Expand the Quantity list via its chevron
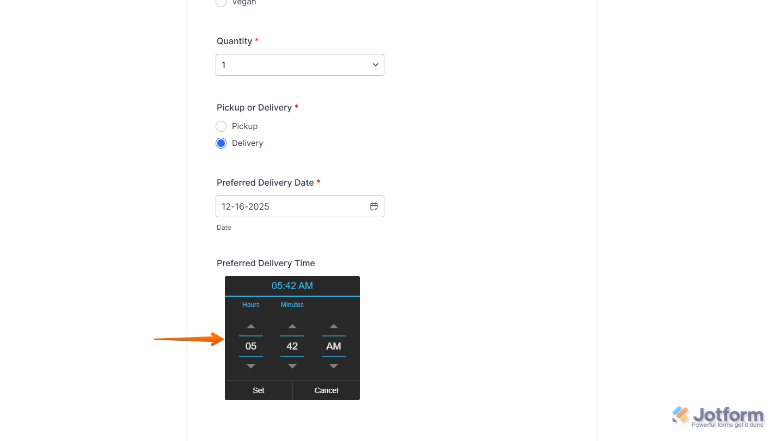This screenshot has height=441, width=784. pos(375,64)
